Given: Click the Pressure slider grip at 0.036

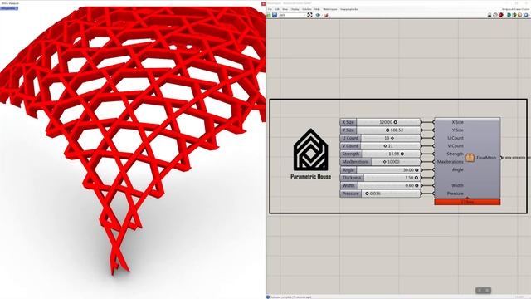Looking at the screenshot, I should [367, 194].
